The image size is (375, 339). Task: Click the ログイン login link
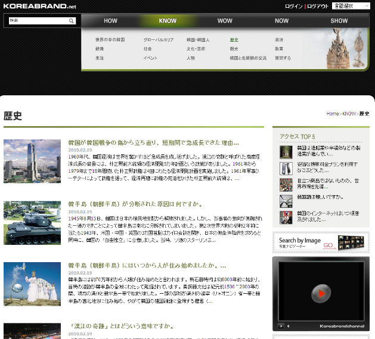pos(294,6)
